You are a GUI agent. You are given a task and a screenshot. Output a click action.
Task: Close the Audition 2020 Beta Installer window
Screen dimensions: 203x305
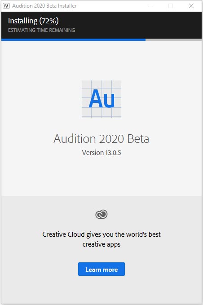pyautogui.click(x=191, y=6)
